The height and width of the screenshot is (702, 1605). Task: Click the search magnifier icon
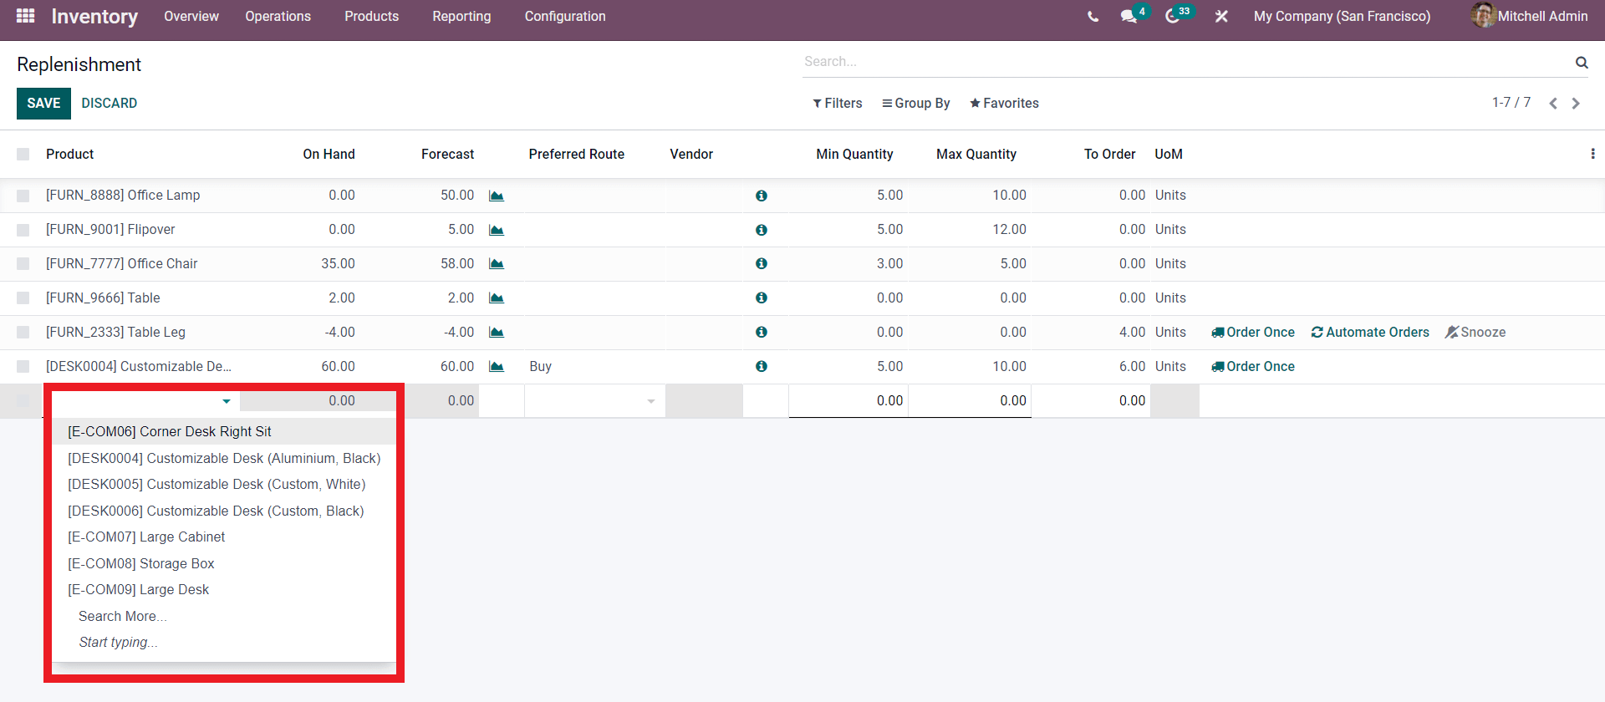click(1582, 62)
